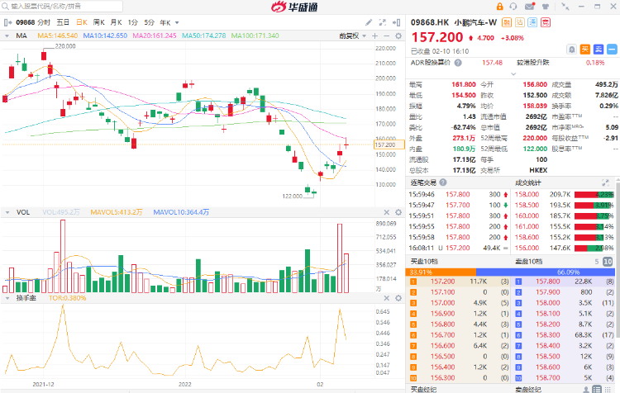The image size is (620, 393).
Task: Click the 沽 short-sell tag badge
Action: [520, 22]
